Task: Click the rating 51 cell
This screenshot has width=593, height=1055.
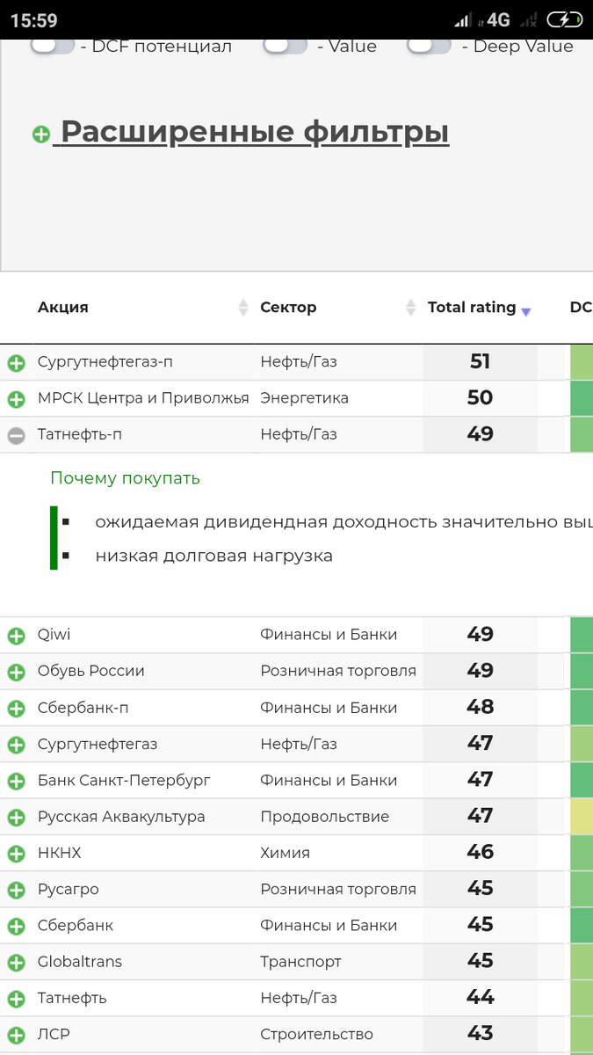Action: click(480, 362)
